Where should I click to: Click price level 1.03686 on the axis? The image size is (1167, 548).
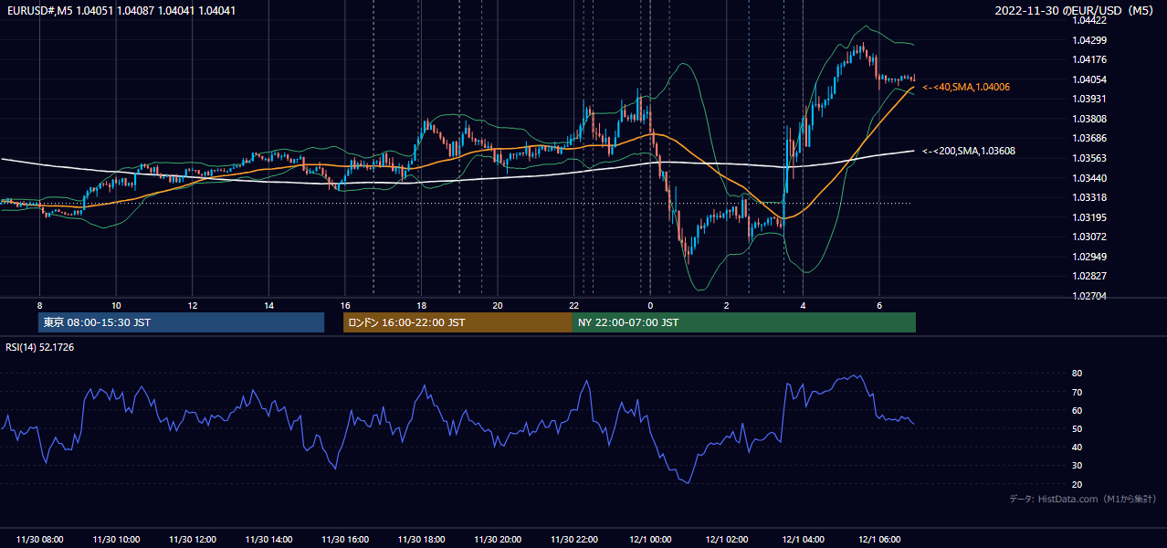1089,139
